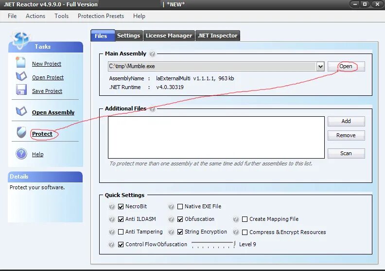Click the help icon next to Main Assembly
The height and width of the screenshot is (271, 385).
(x=152, y=54)
